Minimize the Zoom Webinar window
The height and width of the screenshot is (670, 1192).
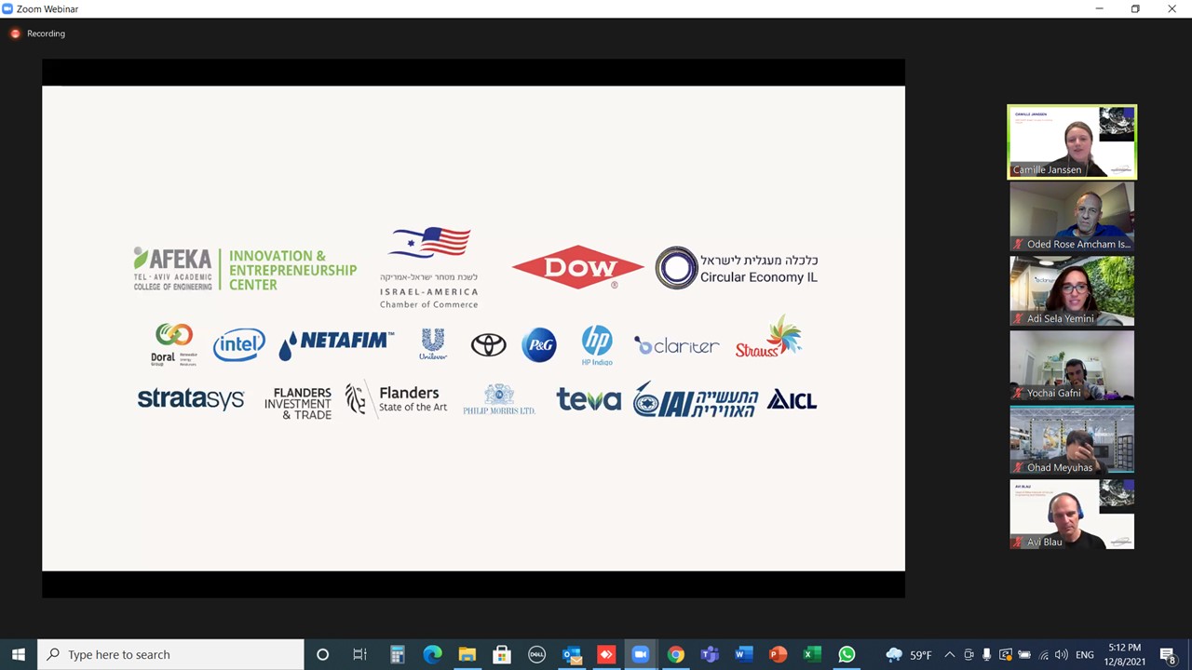pyautogui.click(x=1099, y=8)
